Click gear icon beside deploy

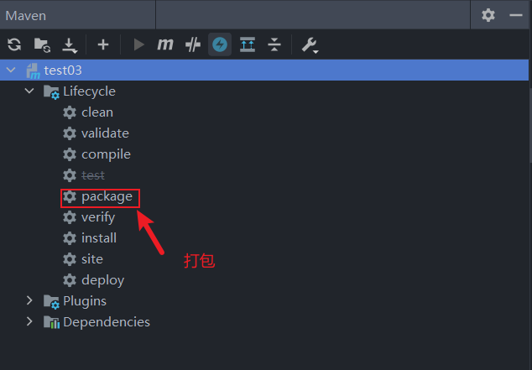pyautogui.click(x=70, y=280)
